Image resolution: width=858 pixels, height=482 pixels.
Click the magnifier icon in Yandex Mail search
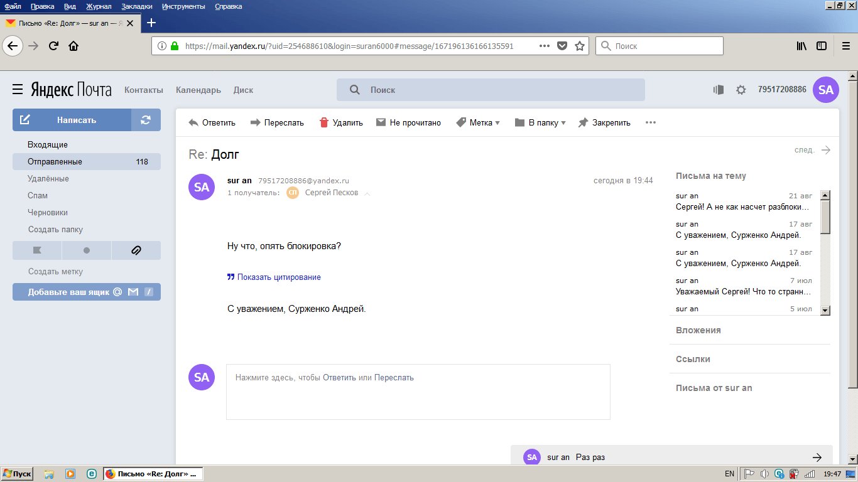(x=354, y=90)
